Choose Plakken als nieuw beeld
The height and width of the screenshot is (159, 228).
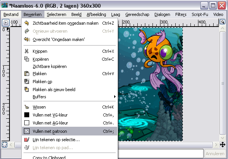tap(70, 90)
